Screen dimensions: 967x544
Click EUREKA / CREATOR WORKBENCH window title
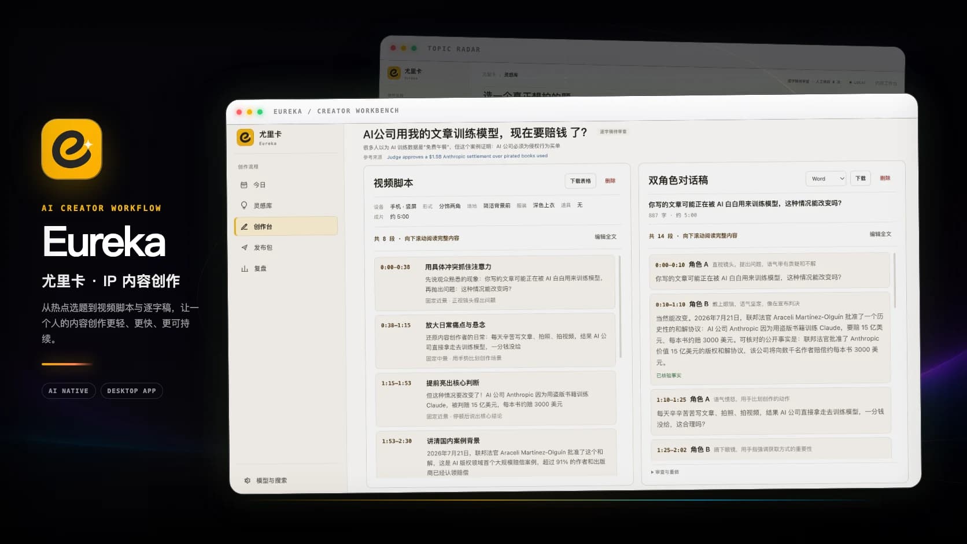click(336, 111)
